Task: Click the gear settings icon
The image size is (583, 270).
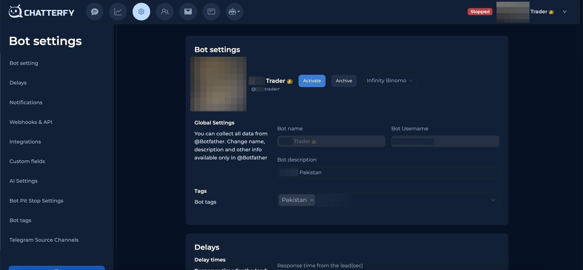Action: (x=141, y=12)
